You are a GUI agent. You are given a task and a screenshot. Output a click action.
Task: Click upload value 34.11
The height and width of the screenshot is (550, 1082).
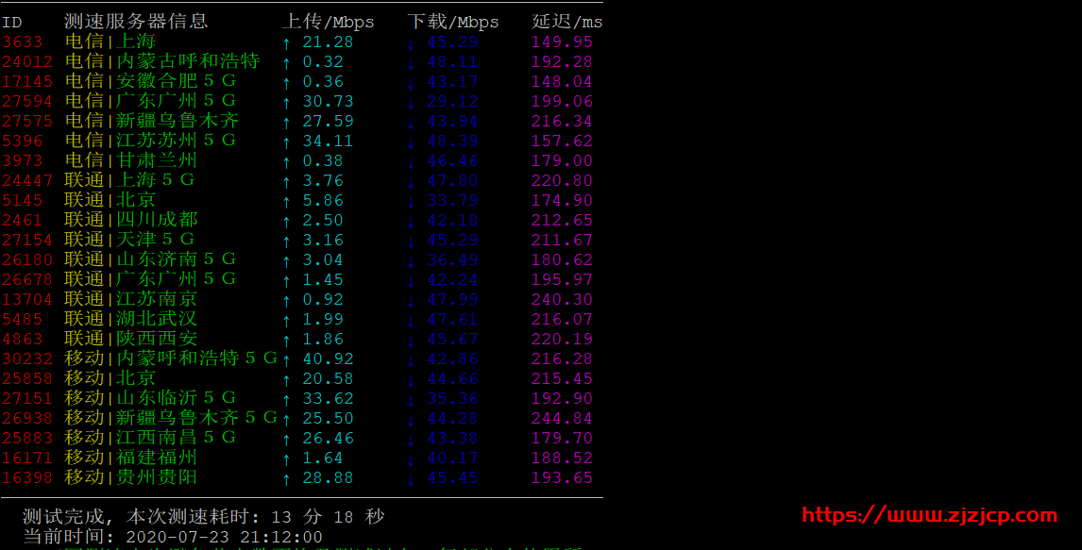tap(328, 142)
